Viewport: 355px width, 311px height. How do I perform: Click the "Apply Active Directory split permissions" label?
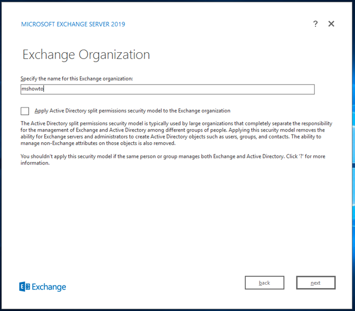(x=132, y=111)
